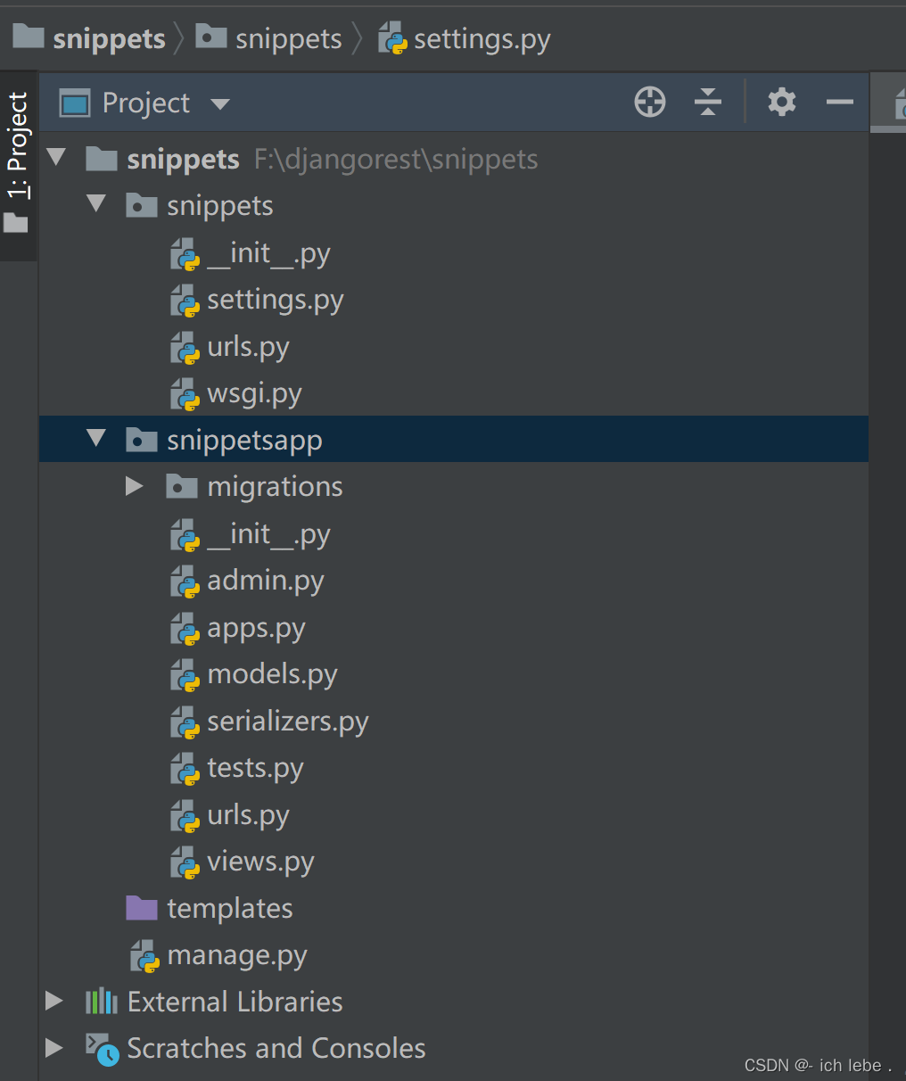Click the purple templates folder icon

click(x=142, y=907)
